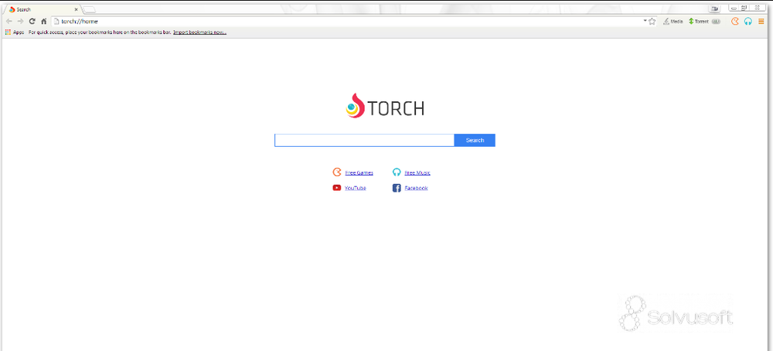
Task: Open the orange hamburger browser menu
Action: tap(761, 21)
